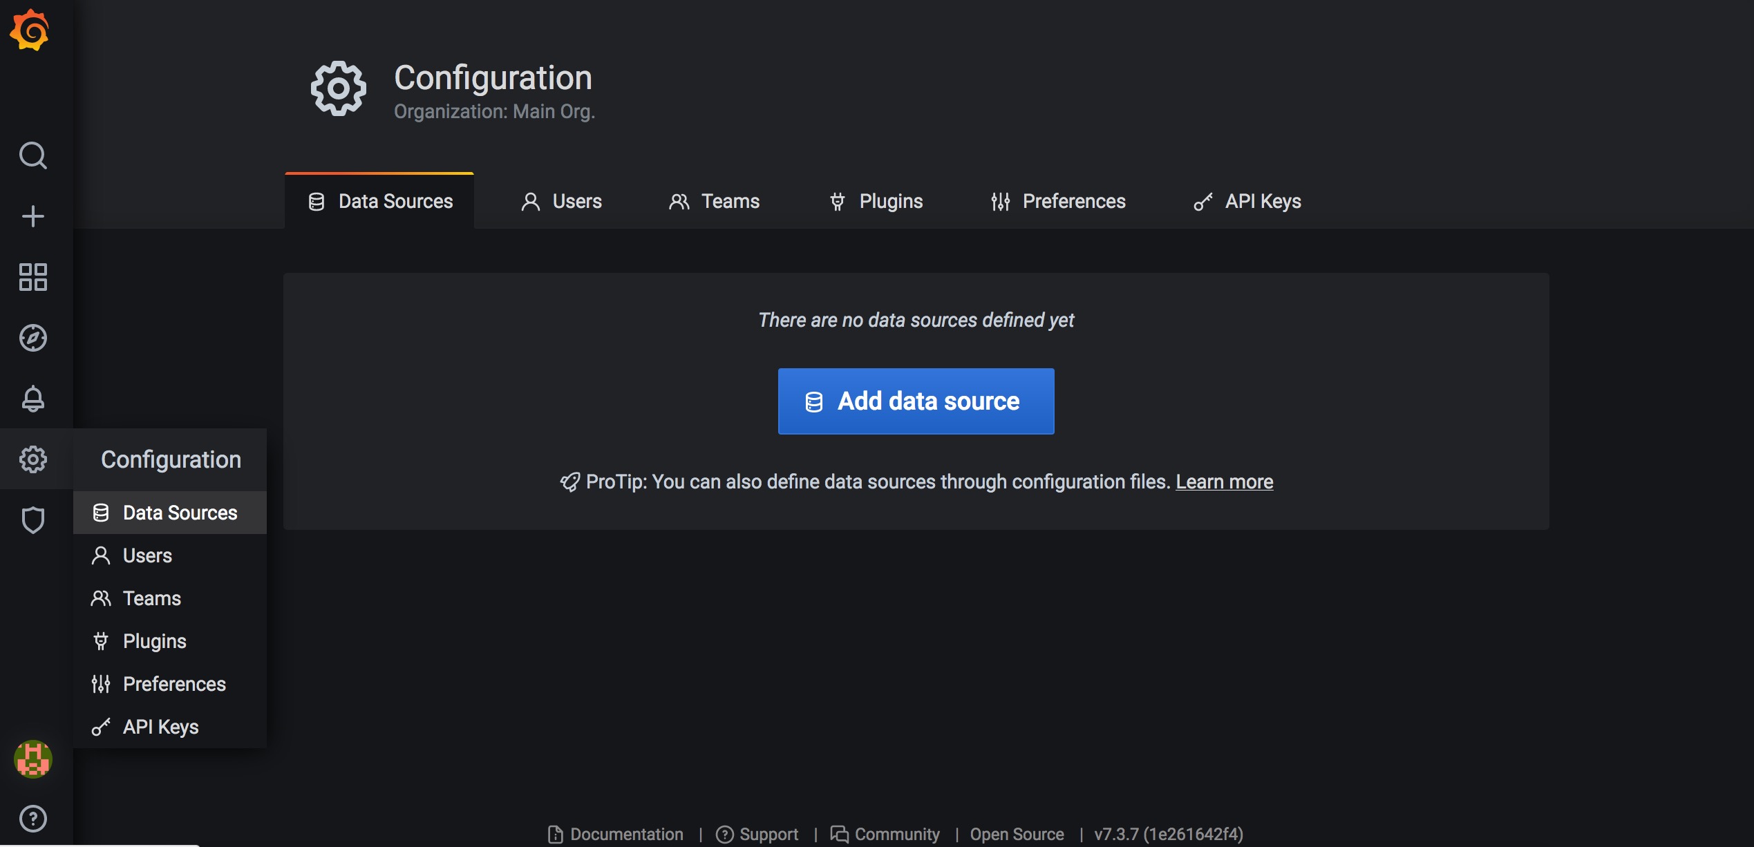Image resolution: width=1754 pixels, height=847 pixels.
Task: Click the plus create icon
Action: (32, 216)
